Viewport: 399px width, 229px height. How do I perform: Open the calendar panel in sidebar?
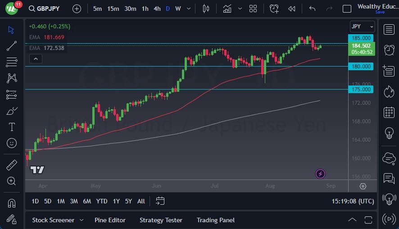click(388, 112)
